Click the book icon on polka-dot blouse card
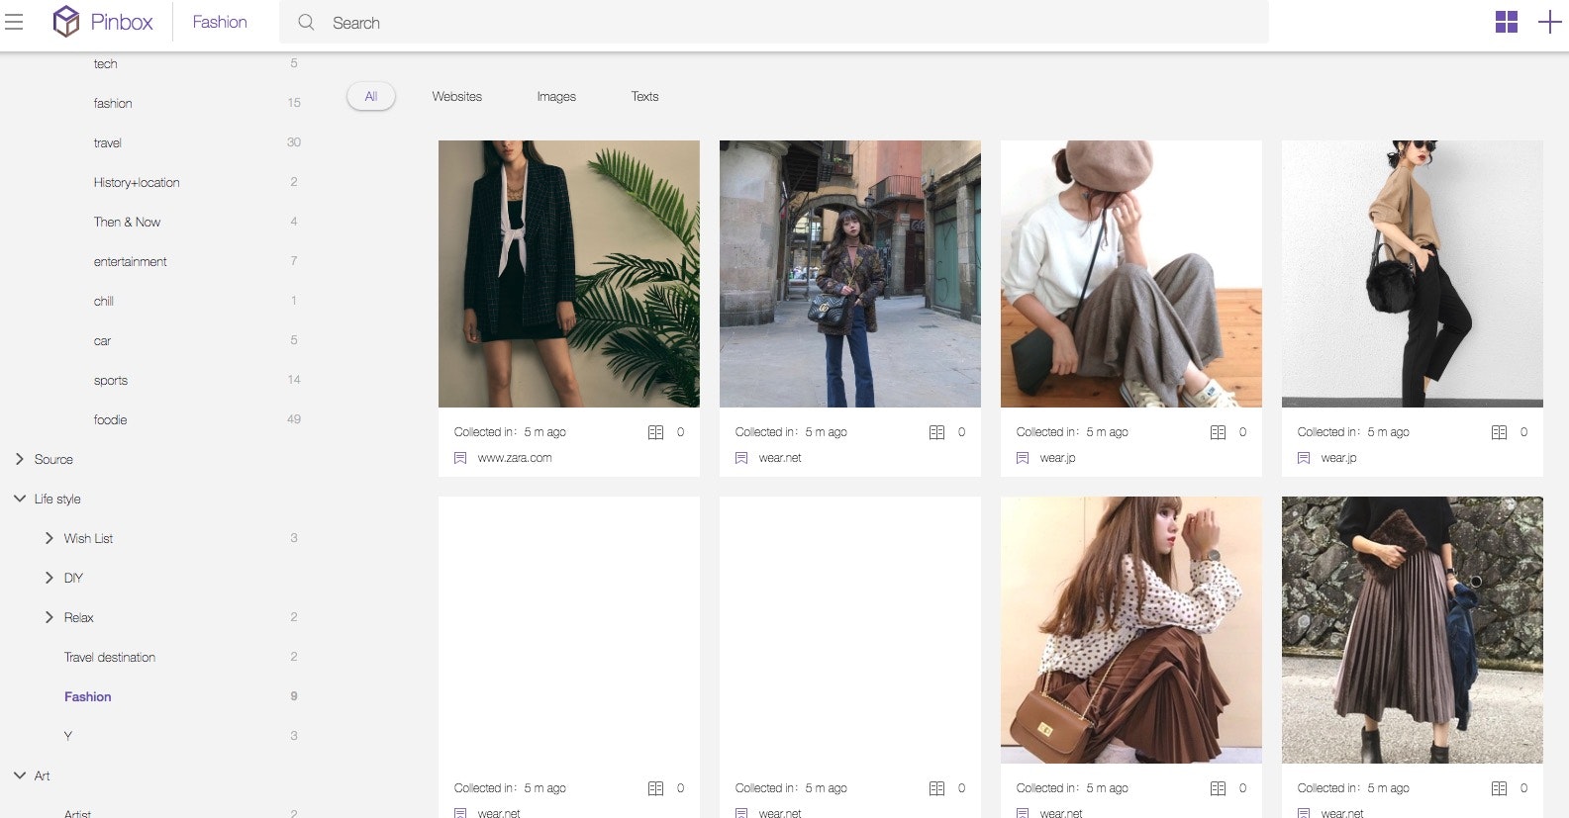Image resolution: width=1569 pixels, height=818 pixels. point(1218,788)
